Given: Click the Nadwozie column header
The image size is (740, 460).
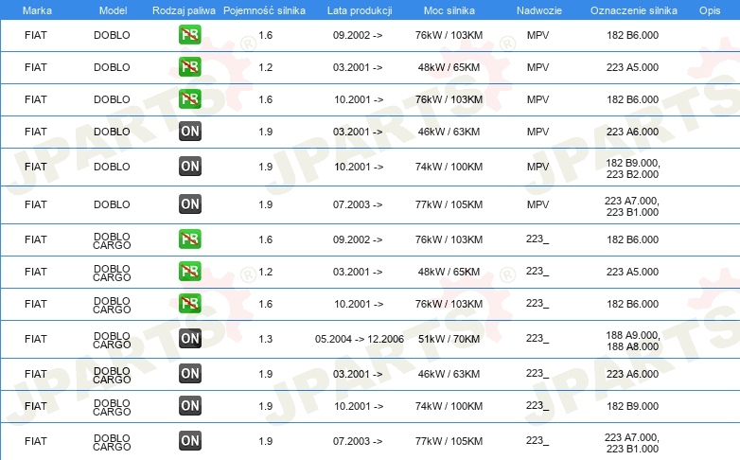Looking at the screenshot, I should tap(539, 10).
